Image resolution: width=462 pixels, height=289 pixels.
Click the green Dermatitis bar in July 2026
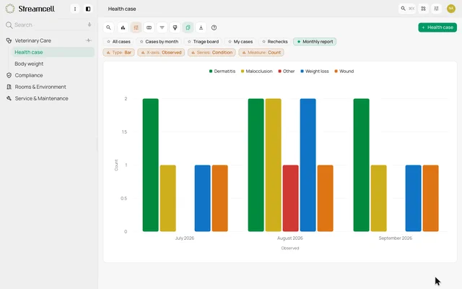151,165
